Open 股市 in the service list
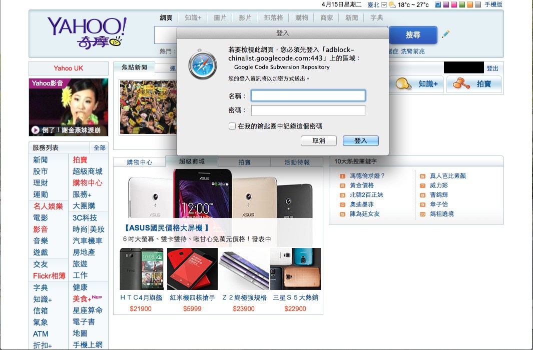 [x=41, y=171]
